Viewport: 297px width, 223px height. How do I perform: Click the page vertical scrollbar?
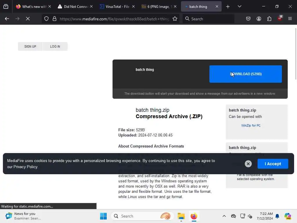[296, 54]
